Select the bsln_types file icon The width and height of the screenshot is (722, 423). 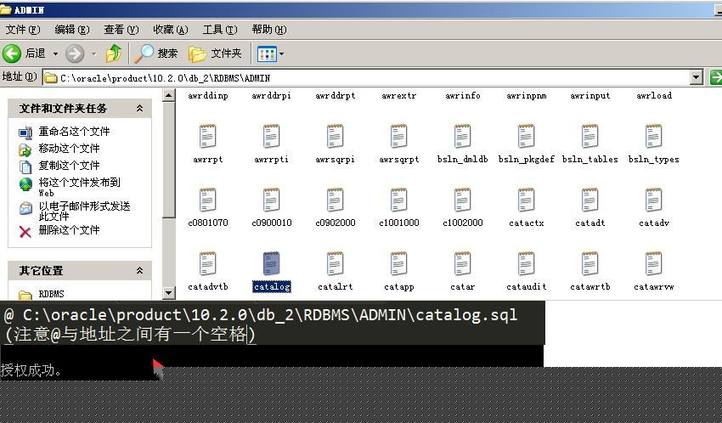click(x=653, y=136)
